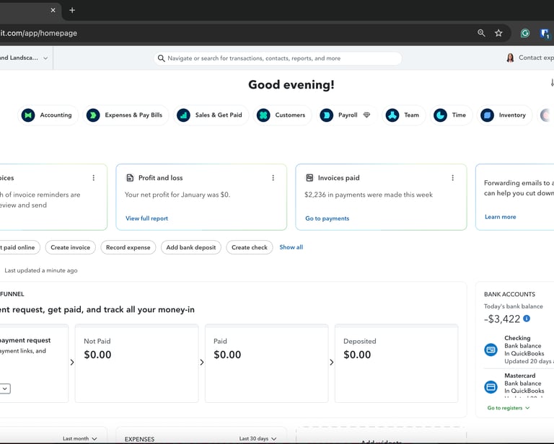Expand Go to registers dropdown

pos(509,408)
